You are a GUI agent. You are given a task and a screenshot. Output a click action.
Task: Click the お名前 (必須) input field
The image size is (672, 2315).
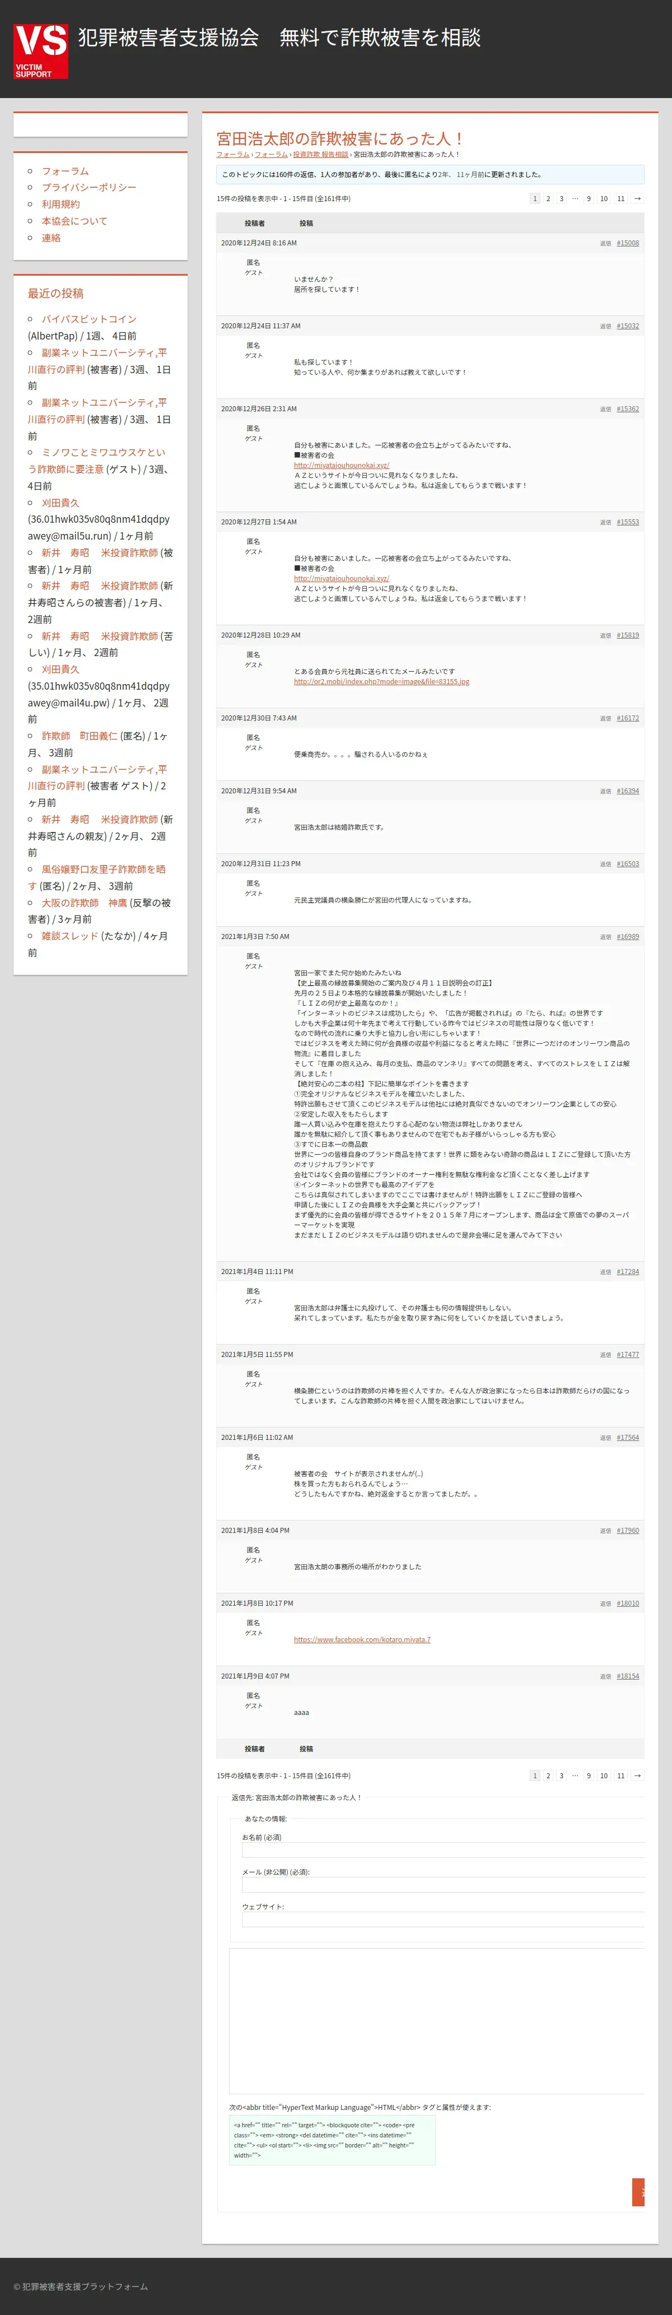point(443,1851)
